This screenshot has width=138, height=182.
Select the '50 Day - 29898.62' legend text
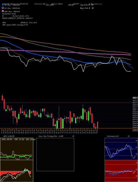12,8
